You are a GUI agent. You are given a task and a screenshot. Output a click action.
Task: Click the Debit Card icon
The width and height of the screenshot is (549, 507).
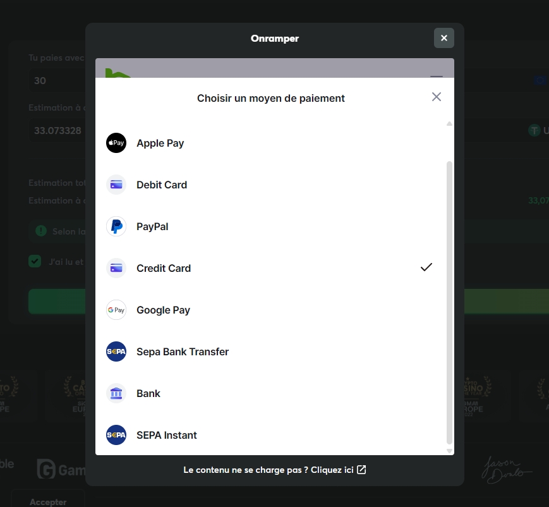pyautogui.click(x=116, y=185)
